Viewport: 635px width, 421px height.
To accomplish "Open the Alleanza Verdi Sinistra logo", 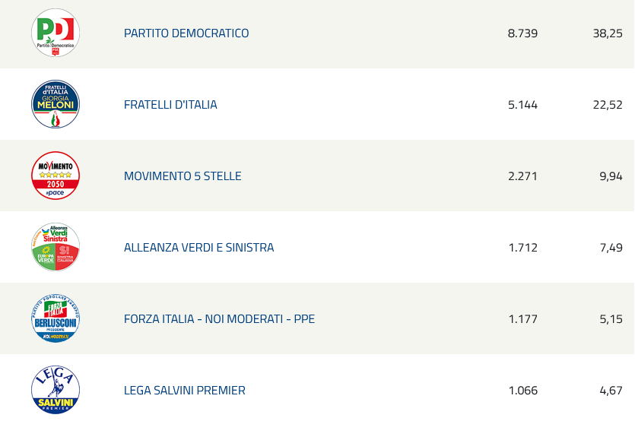I will pyautogui.click(x=56, y=247).
